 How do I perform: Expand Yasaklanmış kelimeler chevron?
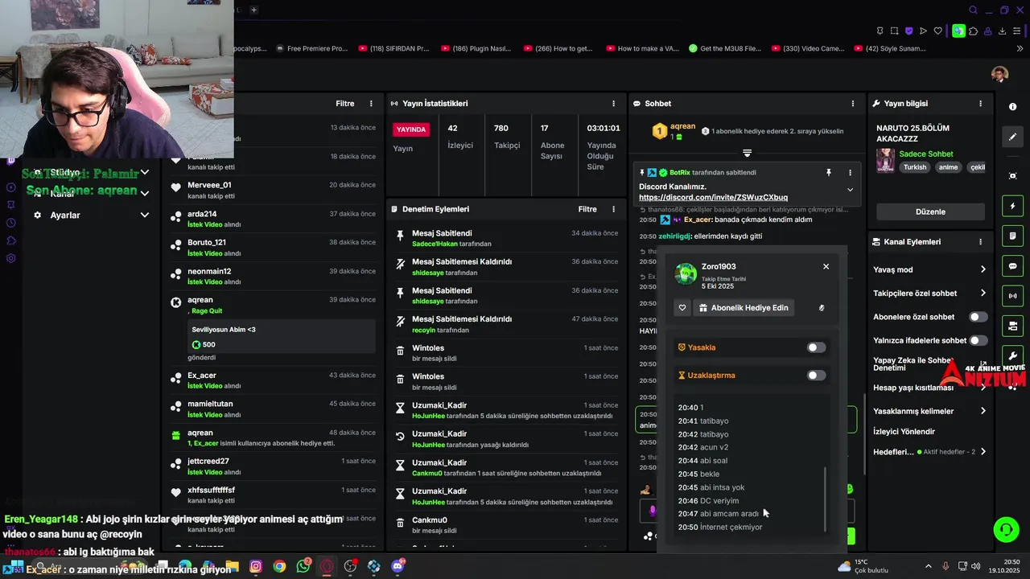pos(983,411)
